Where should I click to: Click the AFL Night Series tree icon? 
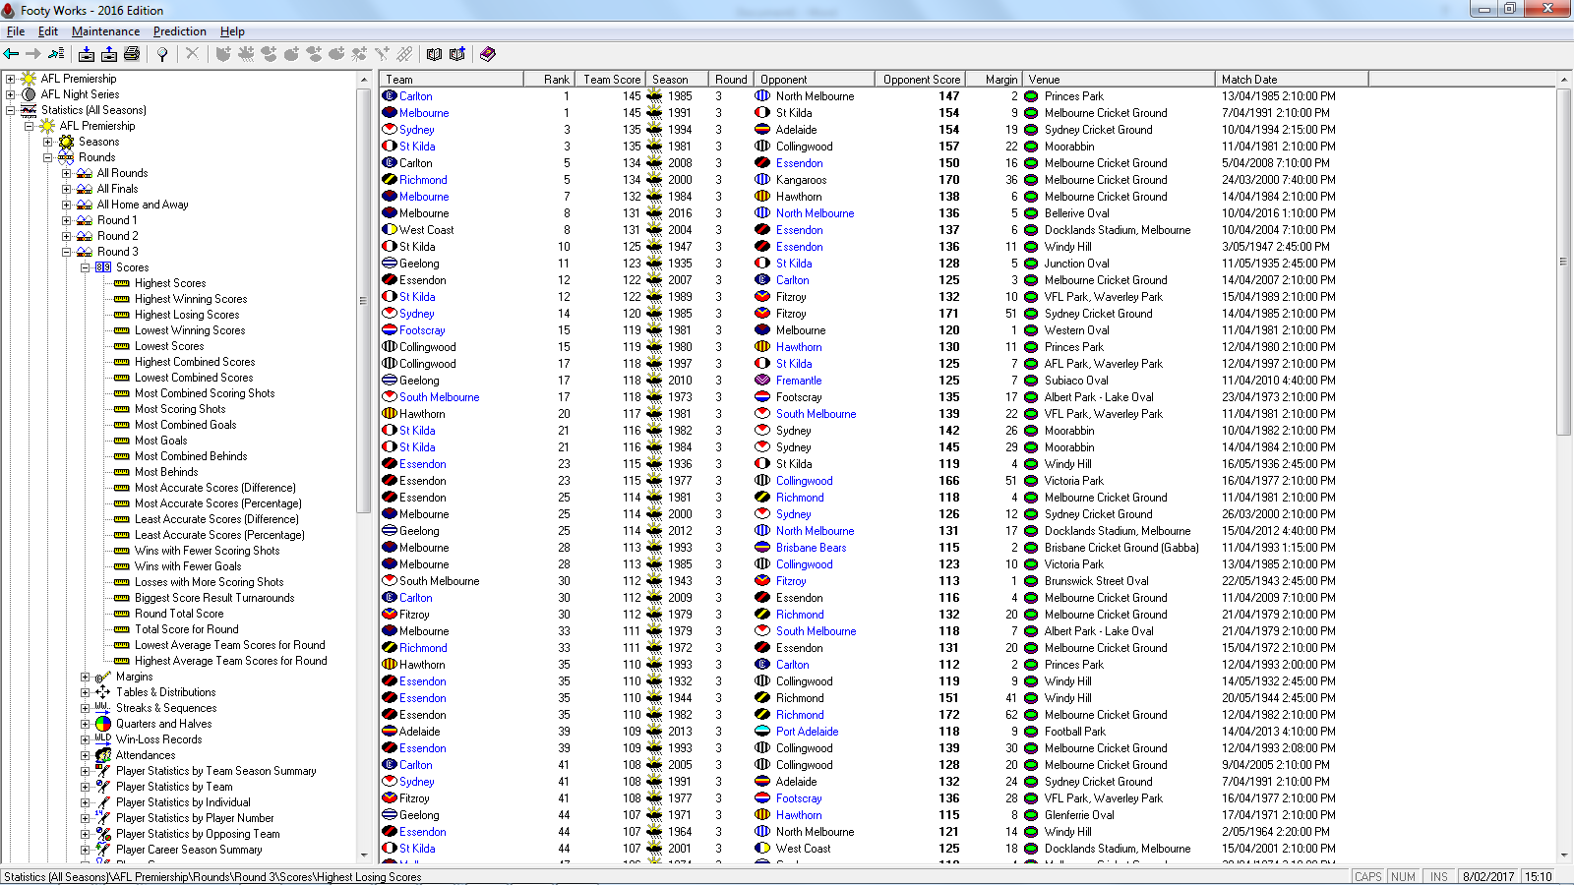click(29, 94)
